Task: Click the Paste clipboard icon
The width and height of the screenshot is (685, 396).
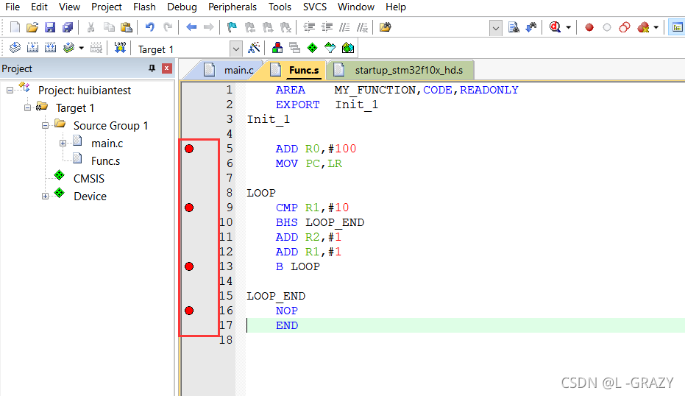Action: (127, 27)
